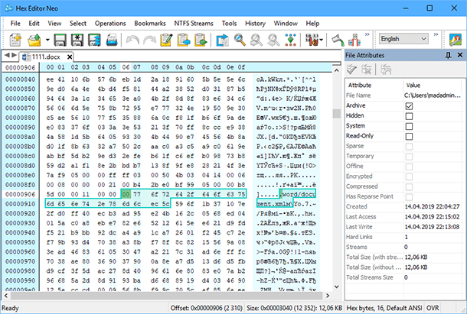The height and width of the screenshot is (314, 467).
Task: Click the red structure tool icon
Action: click(354, 40)
